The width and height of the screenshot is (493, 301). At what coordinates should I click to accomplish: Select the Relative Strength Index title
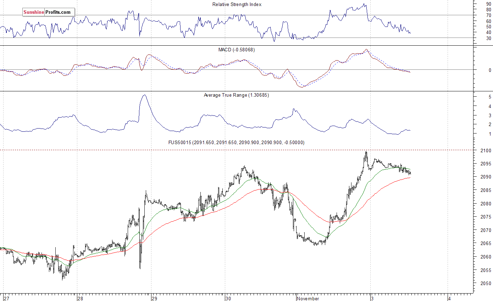(x=237, y=5)
